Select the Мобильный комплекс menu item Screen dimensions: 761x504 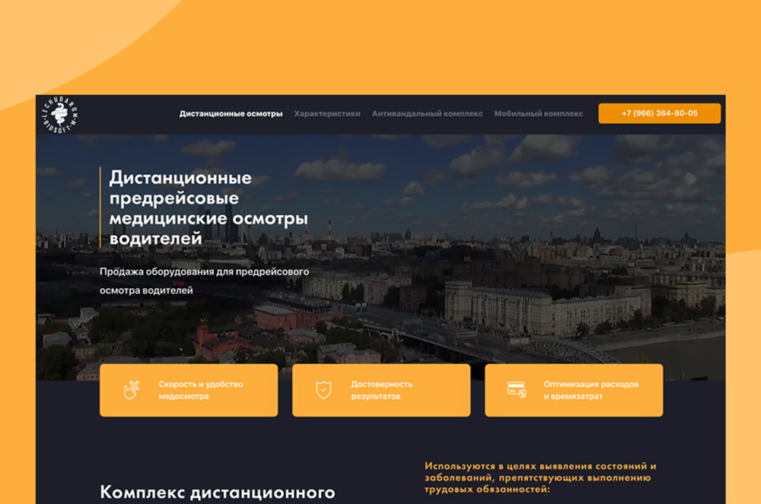[539, 114]
